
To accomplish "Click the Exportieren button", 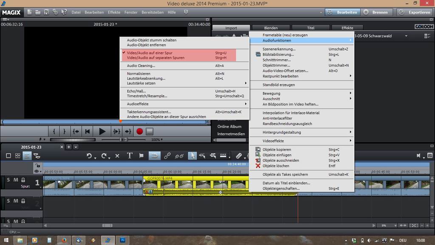I will 415,12.
